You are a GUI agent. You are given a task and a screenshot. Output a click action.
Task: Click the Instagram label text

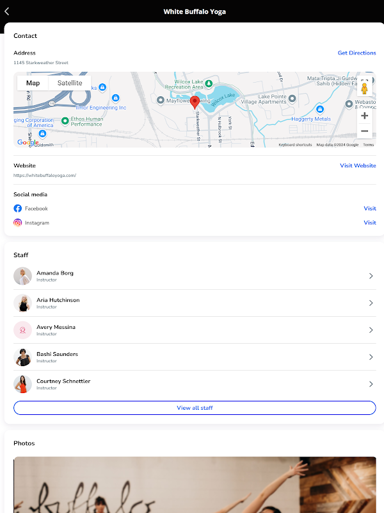(37, 223)
